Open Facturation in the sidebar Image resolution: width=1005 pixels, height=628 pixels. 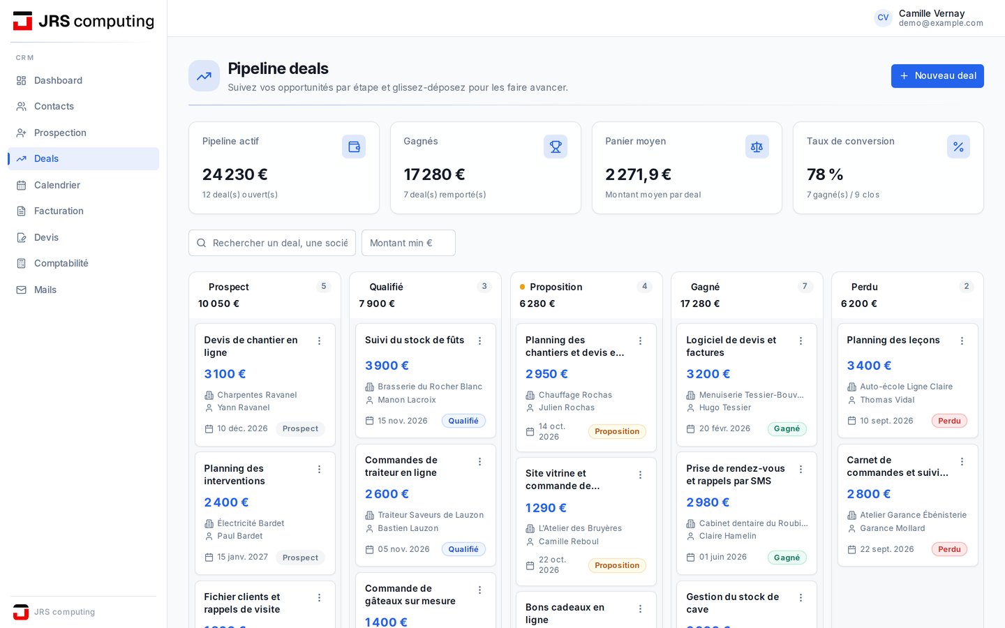pyautogui.click(x=83, y=211)
